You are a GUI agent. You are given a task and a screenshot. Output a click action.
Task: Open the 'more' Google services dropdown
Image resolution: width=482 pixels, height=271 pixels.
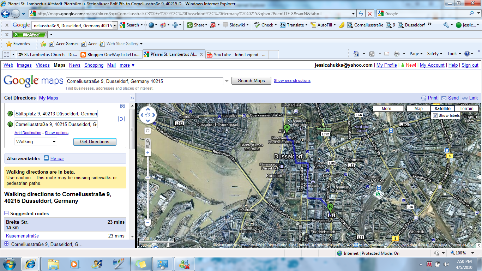(x=127, y=65)
